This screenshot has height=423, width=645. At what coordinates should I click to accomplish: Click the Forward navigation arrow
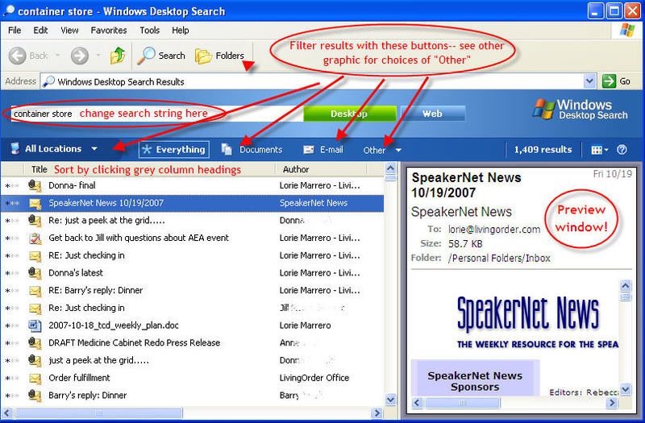click(79, 56)
